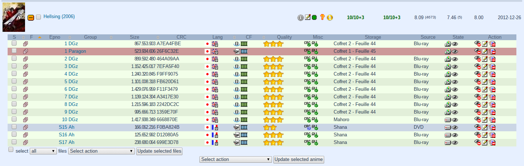Screen dimensions: 524x166
Task: Open the file 'Select action' dropdown
Action: tap(102, 151)
